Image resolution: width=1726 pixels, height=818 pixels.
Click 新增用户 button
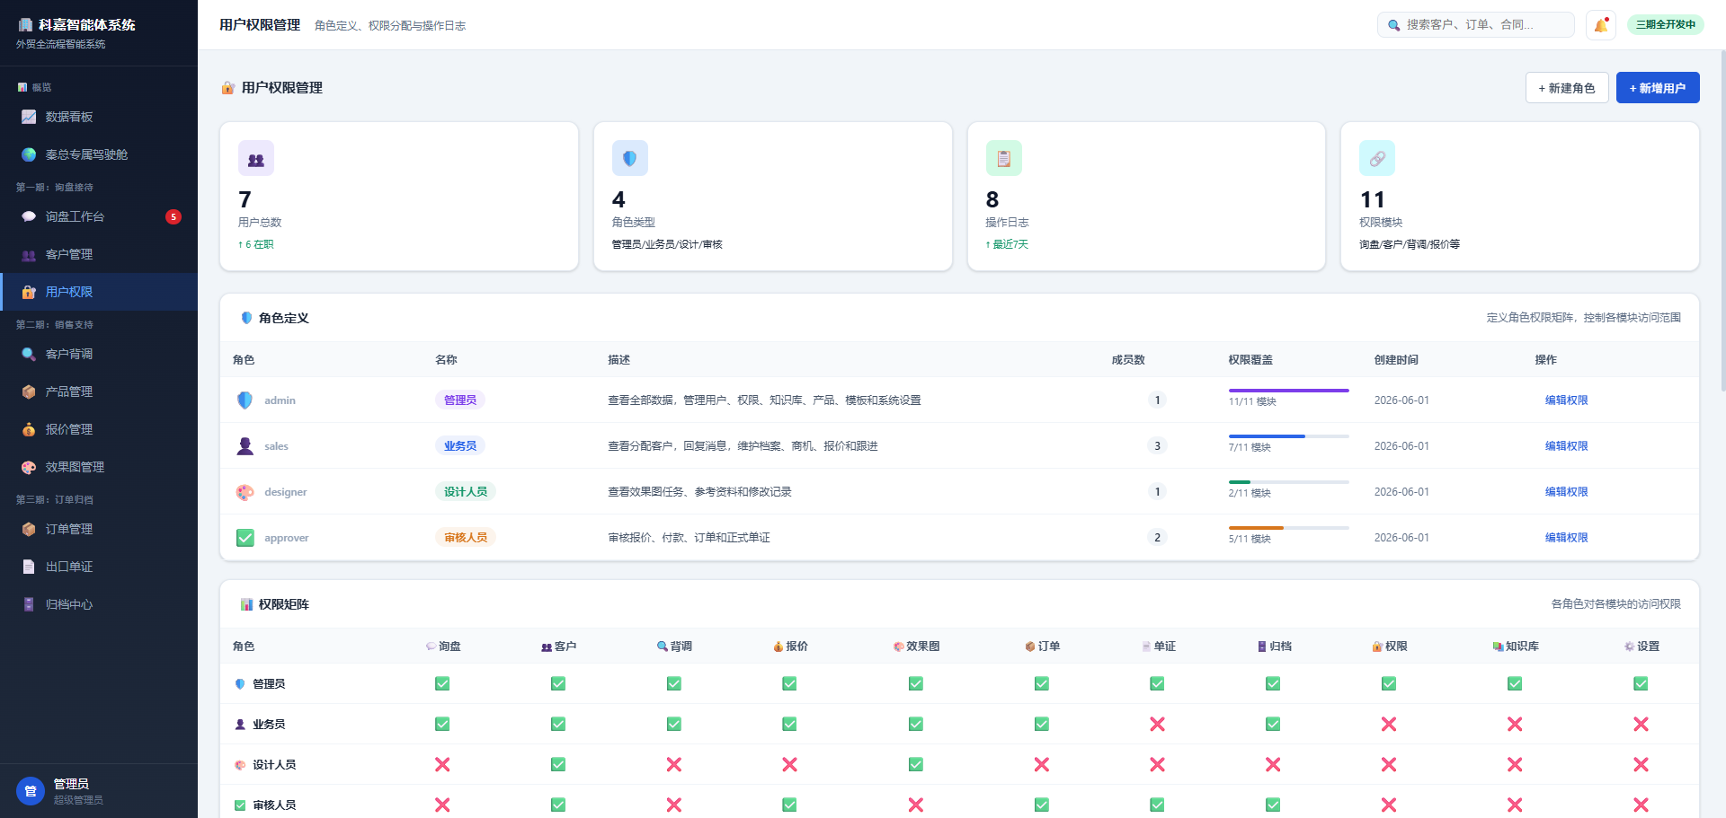coord(1658,88)
